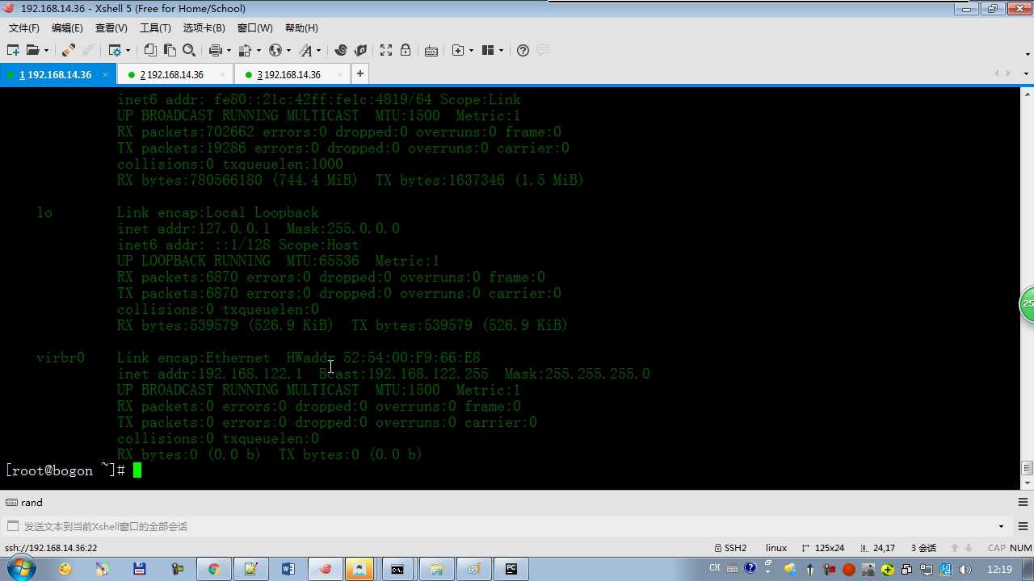1034x581 pixels.
Task: Open the dropdown arrow next to new tab group icon
Action: click(471, 50)
